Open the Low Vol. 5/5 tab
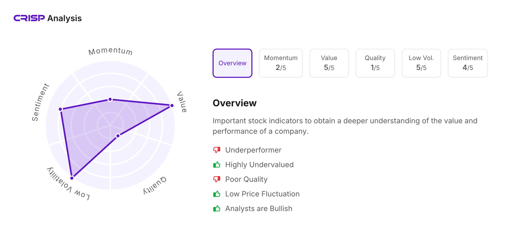This screenshot has height=233, width=509. [x=421, y=63]
